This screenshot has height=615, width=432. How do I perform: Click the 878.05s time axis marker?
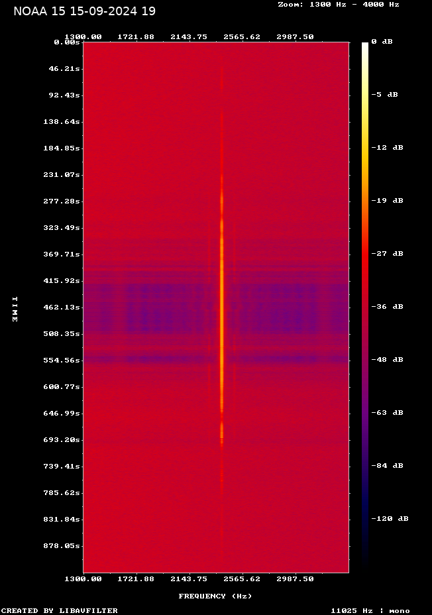click(x=64, y=545)
